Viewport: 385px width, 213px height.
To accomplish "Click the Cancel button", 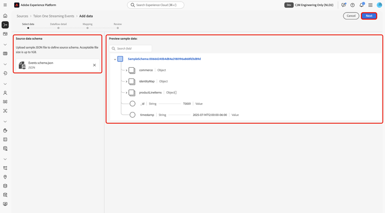I will 351,16.
